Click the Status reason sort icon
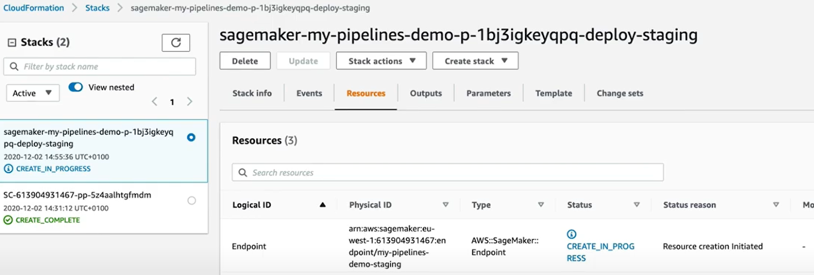The image size is (814, 275). coord(776,205)
